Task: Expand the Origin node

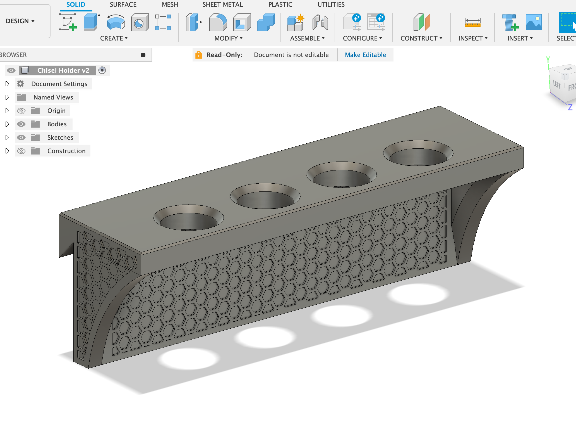Action: (7, 111)
